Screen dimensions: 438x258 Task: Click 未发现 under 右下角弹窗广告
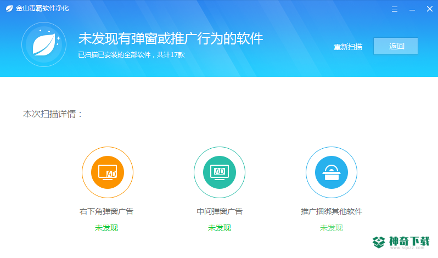[106, 228]
